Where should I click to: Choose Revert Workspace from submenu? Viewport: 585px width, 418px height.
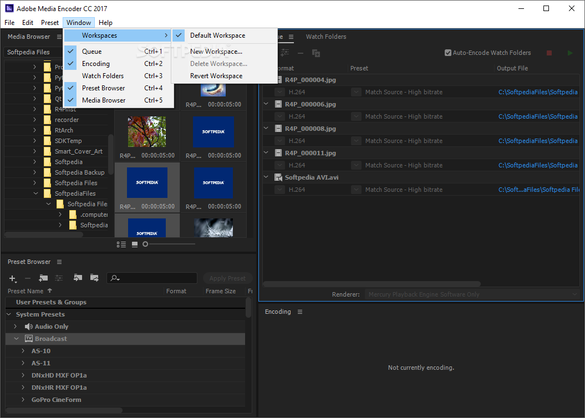[225, 76]
